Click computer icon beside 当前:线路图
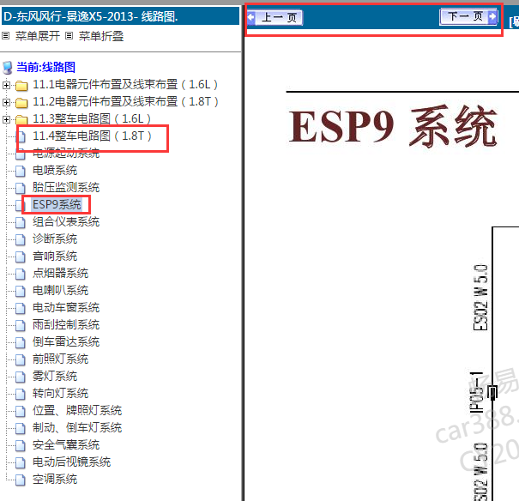The image size is (519, 501). pos(8,68)
